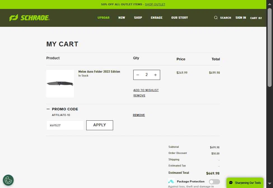The height and width of the screenshot is (188, 273).
Task: Click the $50.00 order discount value
Action: pyautogui.click(x=215, y=154)
